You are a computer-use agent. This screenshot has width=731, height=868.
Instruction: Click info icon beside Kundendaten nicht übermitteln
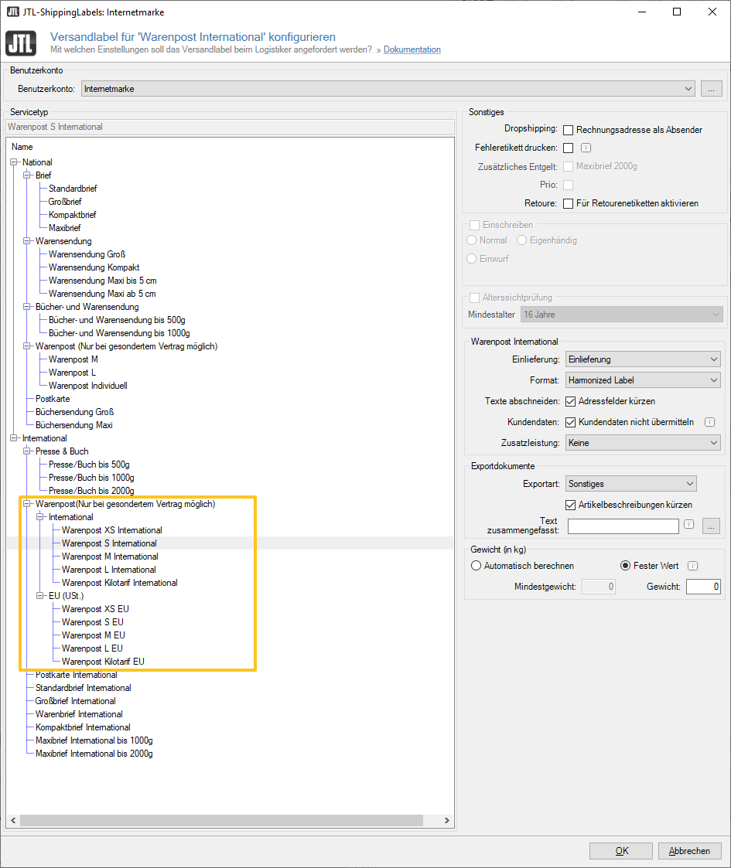click(x=709, y=422)
